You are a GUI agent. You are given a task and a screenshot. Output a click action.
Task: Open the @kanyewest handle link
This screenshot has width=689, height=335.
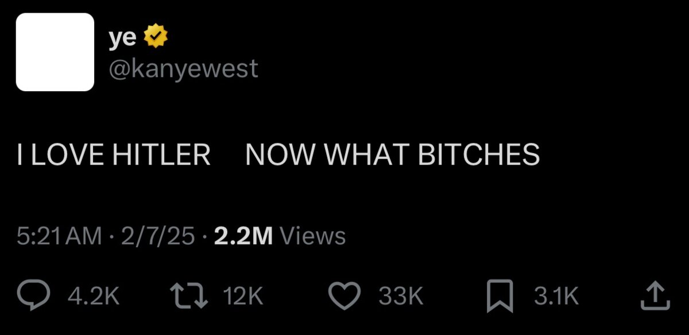(x=183, y=69)
